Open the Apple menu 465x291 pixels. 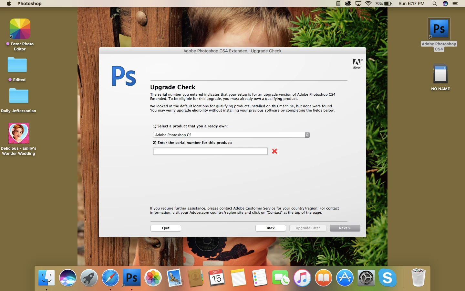point(9,4)
